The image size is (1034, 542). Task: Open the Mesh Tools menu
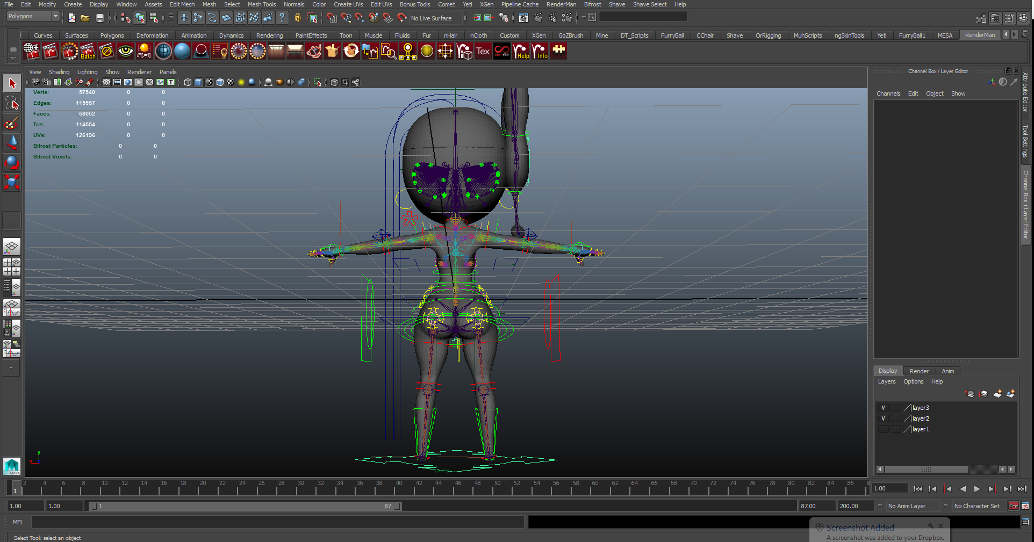click(261, 4)
